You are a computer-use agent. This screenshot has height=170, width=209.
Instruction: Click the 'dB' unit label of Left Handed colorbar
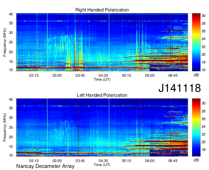coord(196,160)
